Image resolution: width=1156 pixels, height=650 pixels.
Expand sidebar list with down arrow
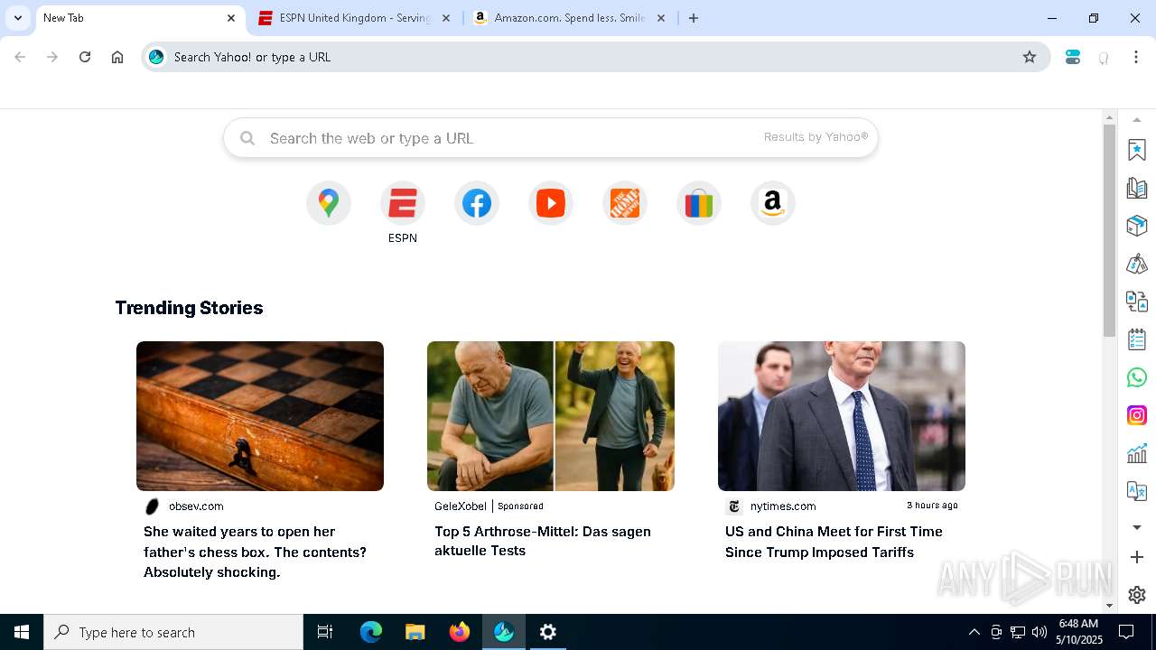point(1137,527)
